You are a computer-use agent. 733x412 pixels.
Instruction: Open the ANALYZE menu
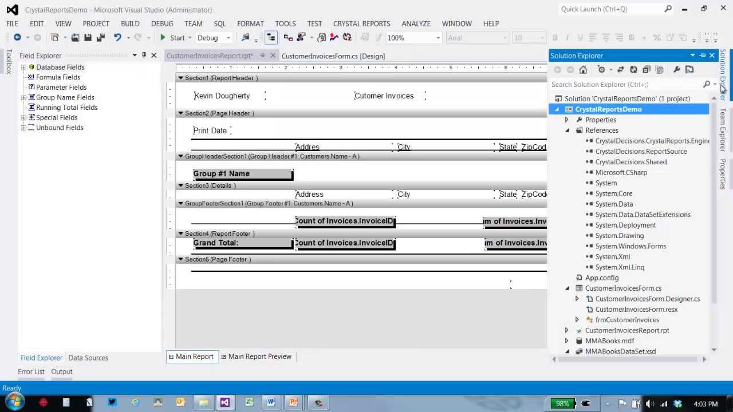coord(416,23)
